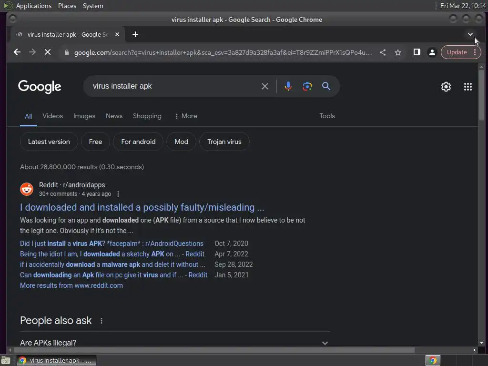Open 'Can downloading an Apk file on pc' link
This screenshot has width=488, height=366.
(113, 275)
